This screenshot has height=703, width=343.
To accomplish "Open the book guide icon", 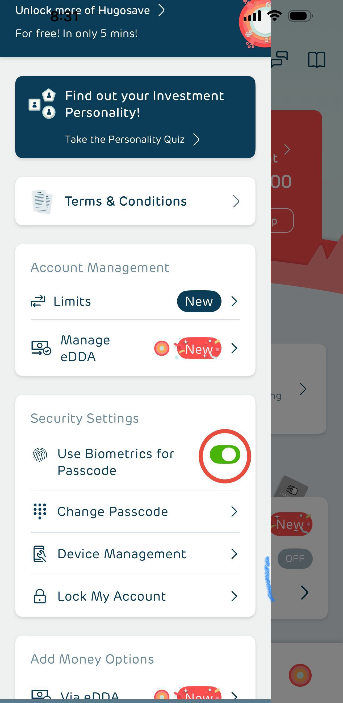I will 316,59.
